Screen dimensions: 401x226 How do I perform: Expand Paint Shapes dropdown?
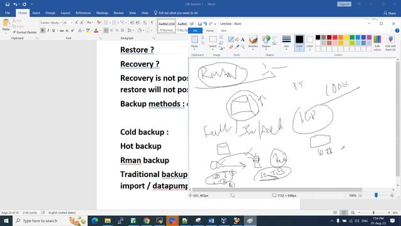266,48
